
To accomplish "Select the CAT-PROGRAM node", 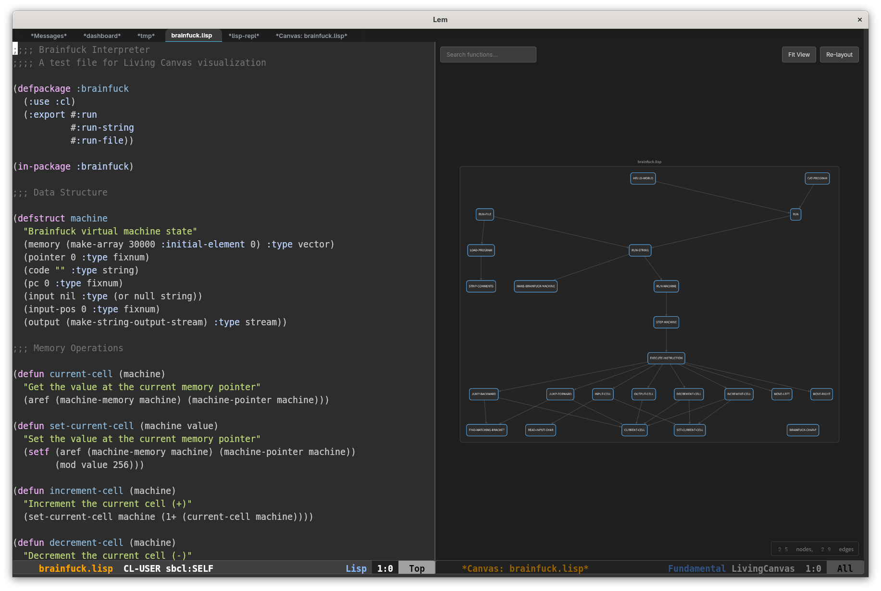I will [817, 178].
